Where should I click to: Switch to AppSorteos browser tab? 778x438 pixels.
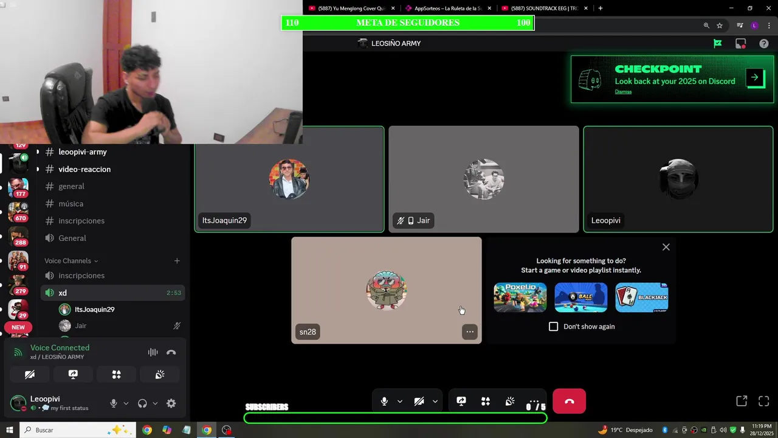pyautogui.click(x=449, y=9)
